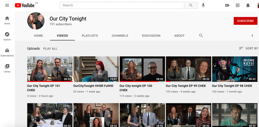Click Play All uploads
This screenshot has height=127, width=259.
pyautogui.click(x=50, y=49)
